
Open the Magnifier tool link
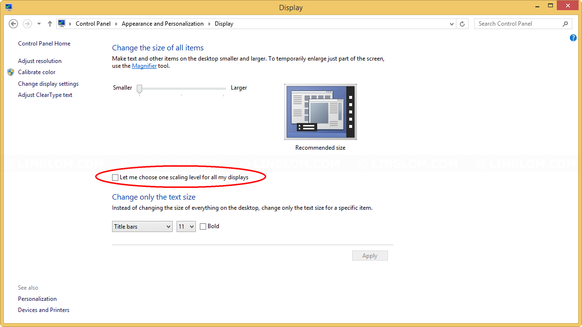(x=144, y=66)
